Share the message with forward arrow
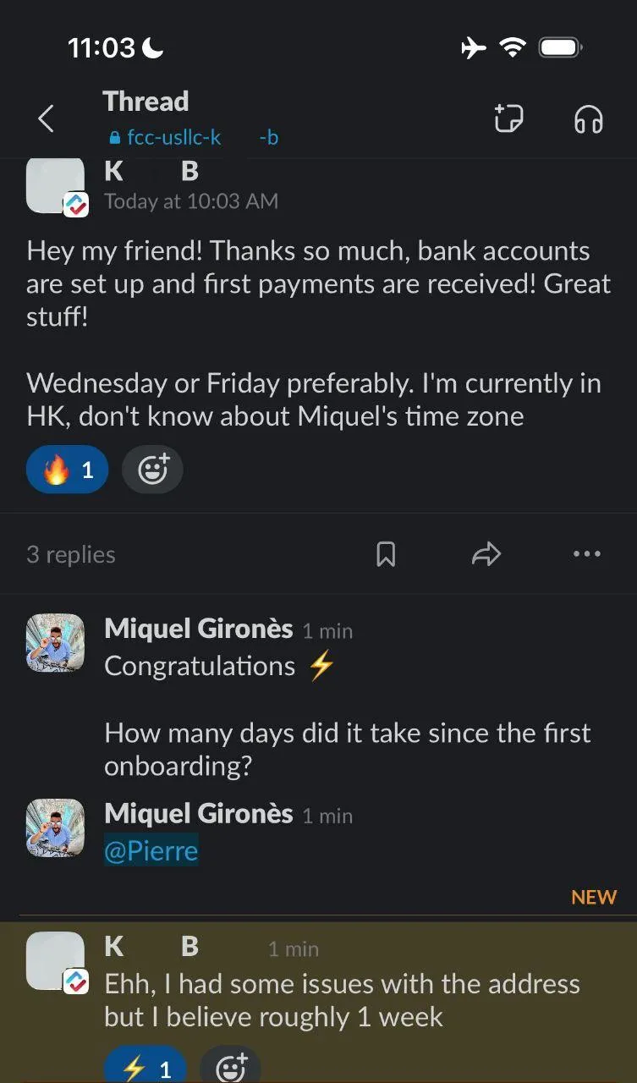The image size is (637, 1083). [x=486, y=554]
